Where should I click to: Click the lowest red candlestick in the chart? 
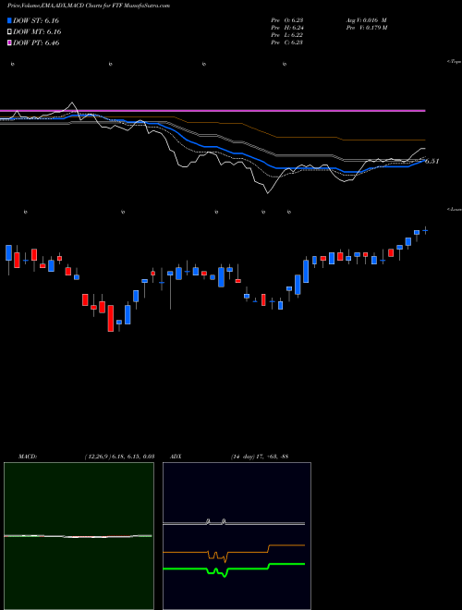[111, 318]
